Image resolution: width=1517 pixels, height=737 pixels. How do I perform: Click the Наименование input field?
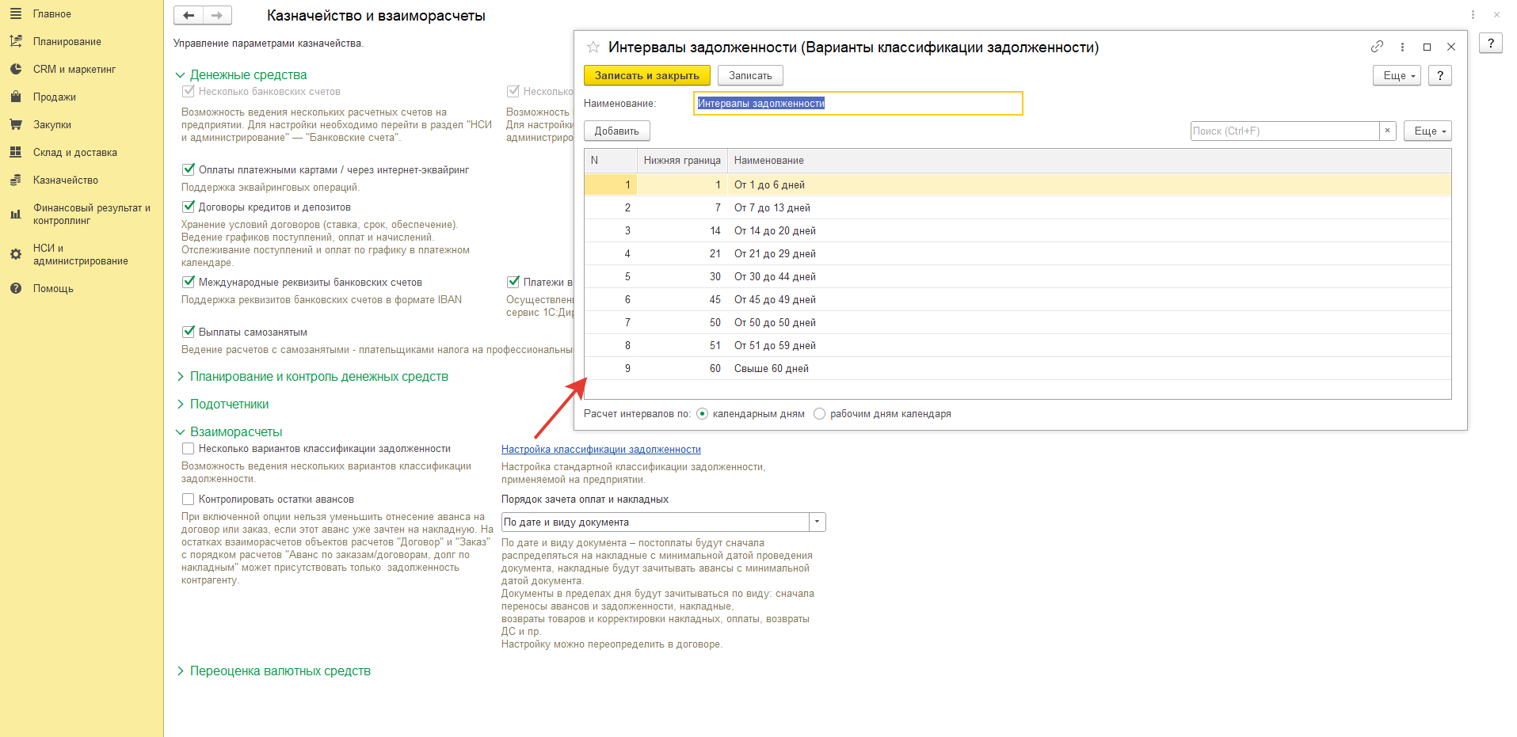tap(858, 103)
